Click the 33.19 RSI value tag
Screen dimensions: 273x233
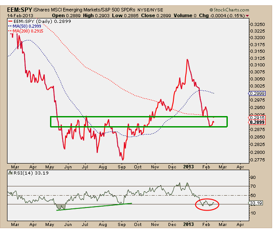[256, 203]
